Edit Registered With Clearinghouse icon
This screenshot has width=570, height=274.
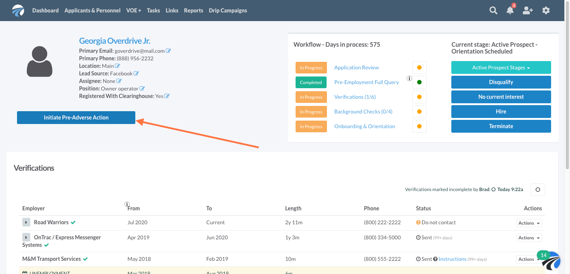click(x=167, y=96)
